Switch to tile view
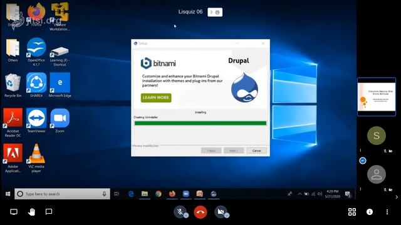This screenshot has height=225, width=401. pos(352,212)
